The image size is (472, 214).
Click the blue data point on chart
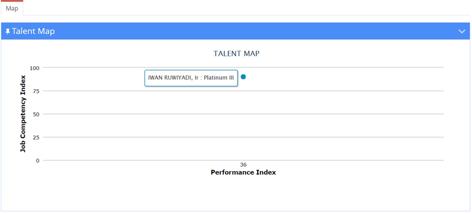tap(243, 77)
